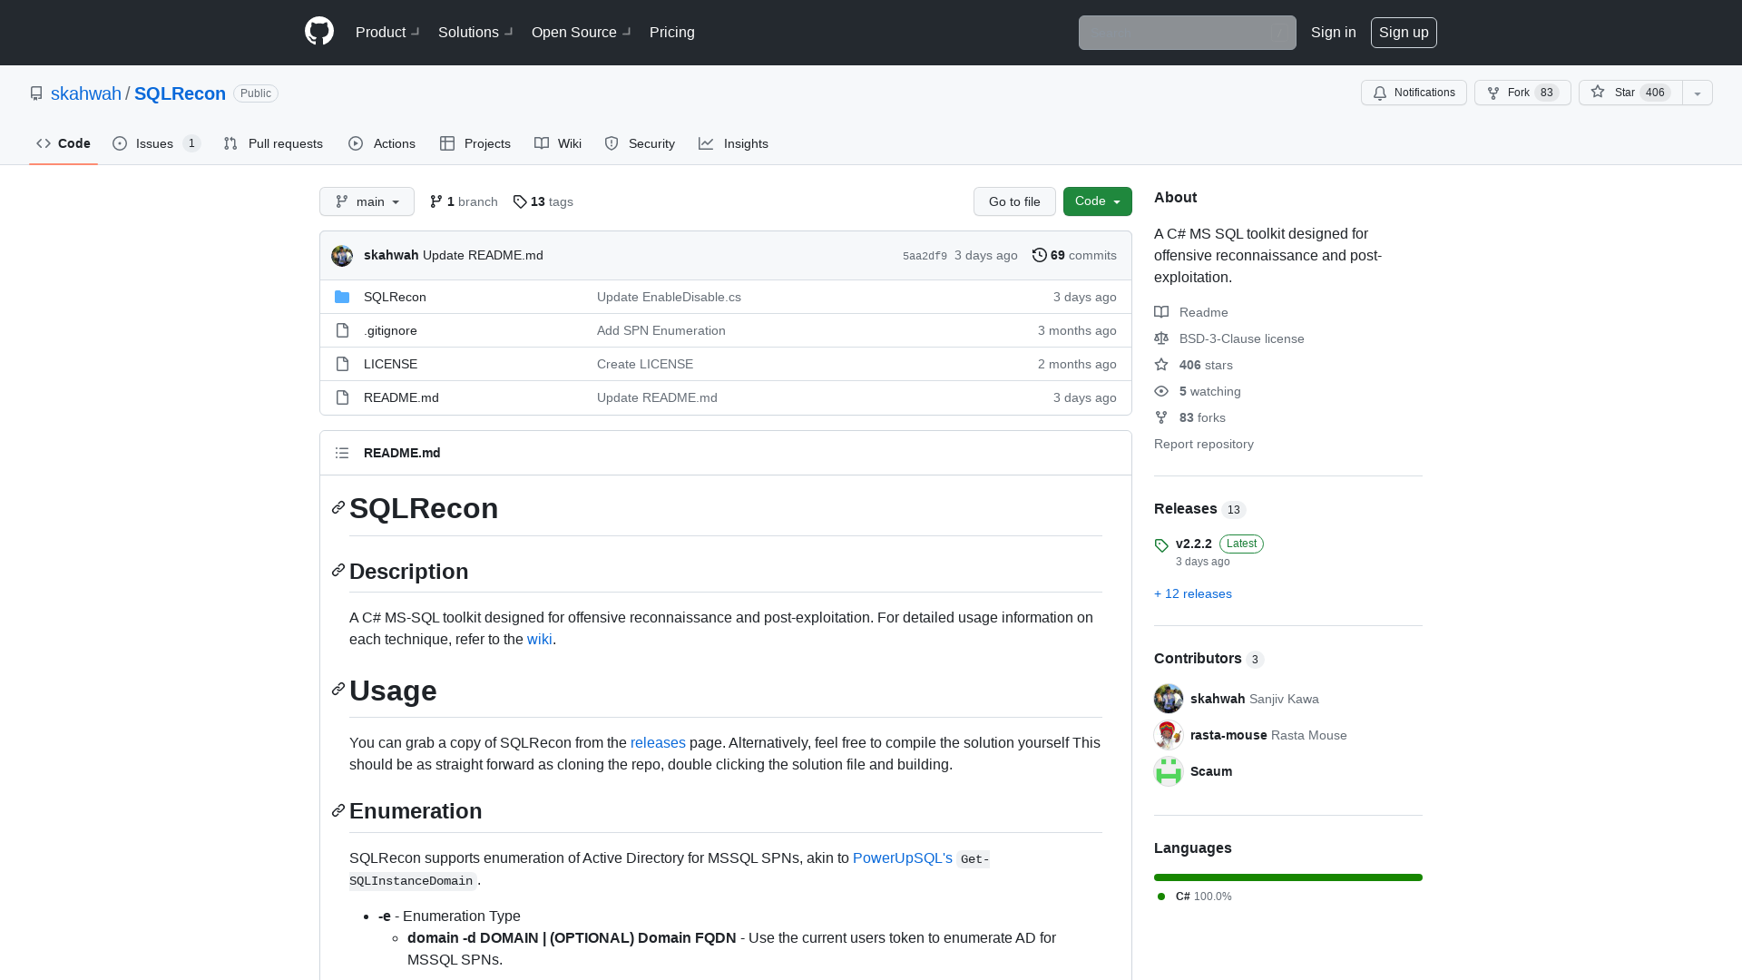Star the SQLRecon repository
This screenshot has width=1742, height=980.
(1630, 93)
